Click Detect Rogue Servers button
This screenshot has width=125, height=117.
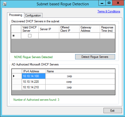coord(95,57)
